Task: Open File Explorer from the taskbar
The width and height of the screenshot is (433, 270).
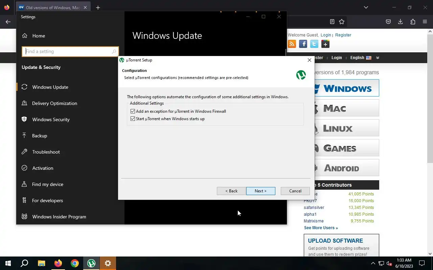Action: (41, 263)
